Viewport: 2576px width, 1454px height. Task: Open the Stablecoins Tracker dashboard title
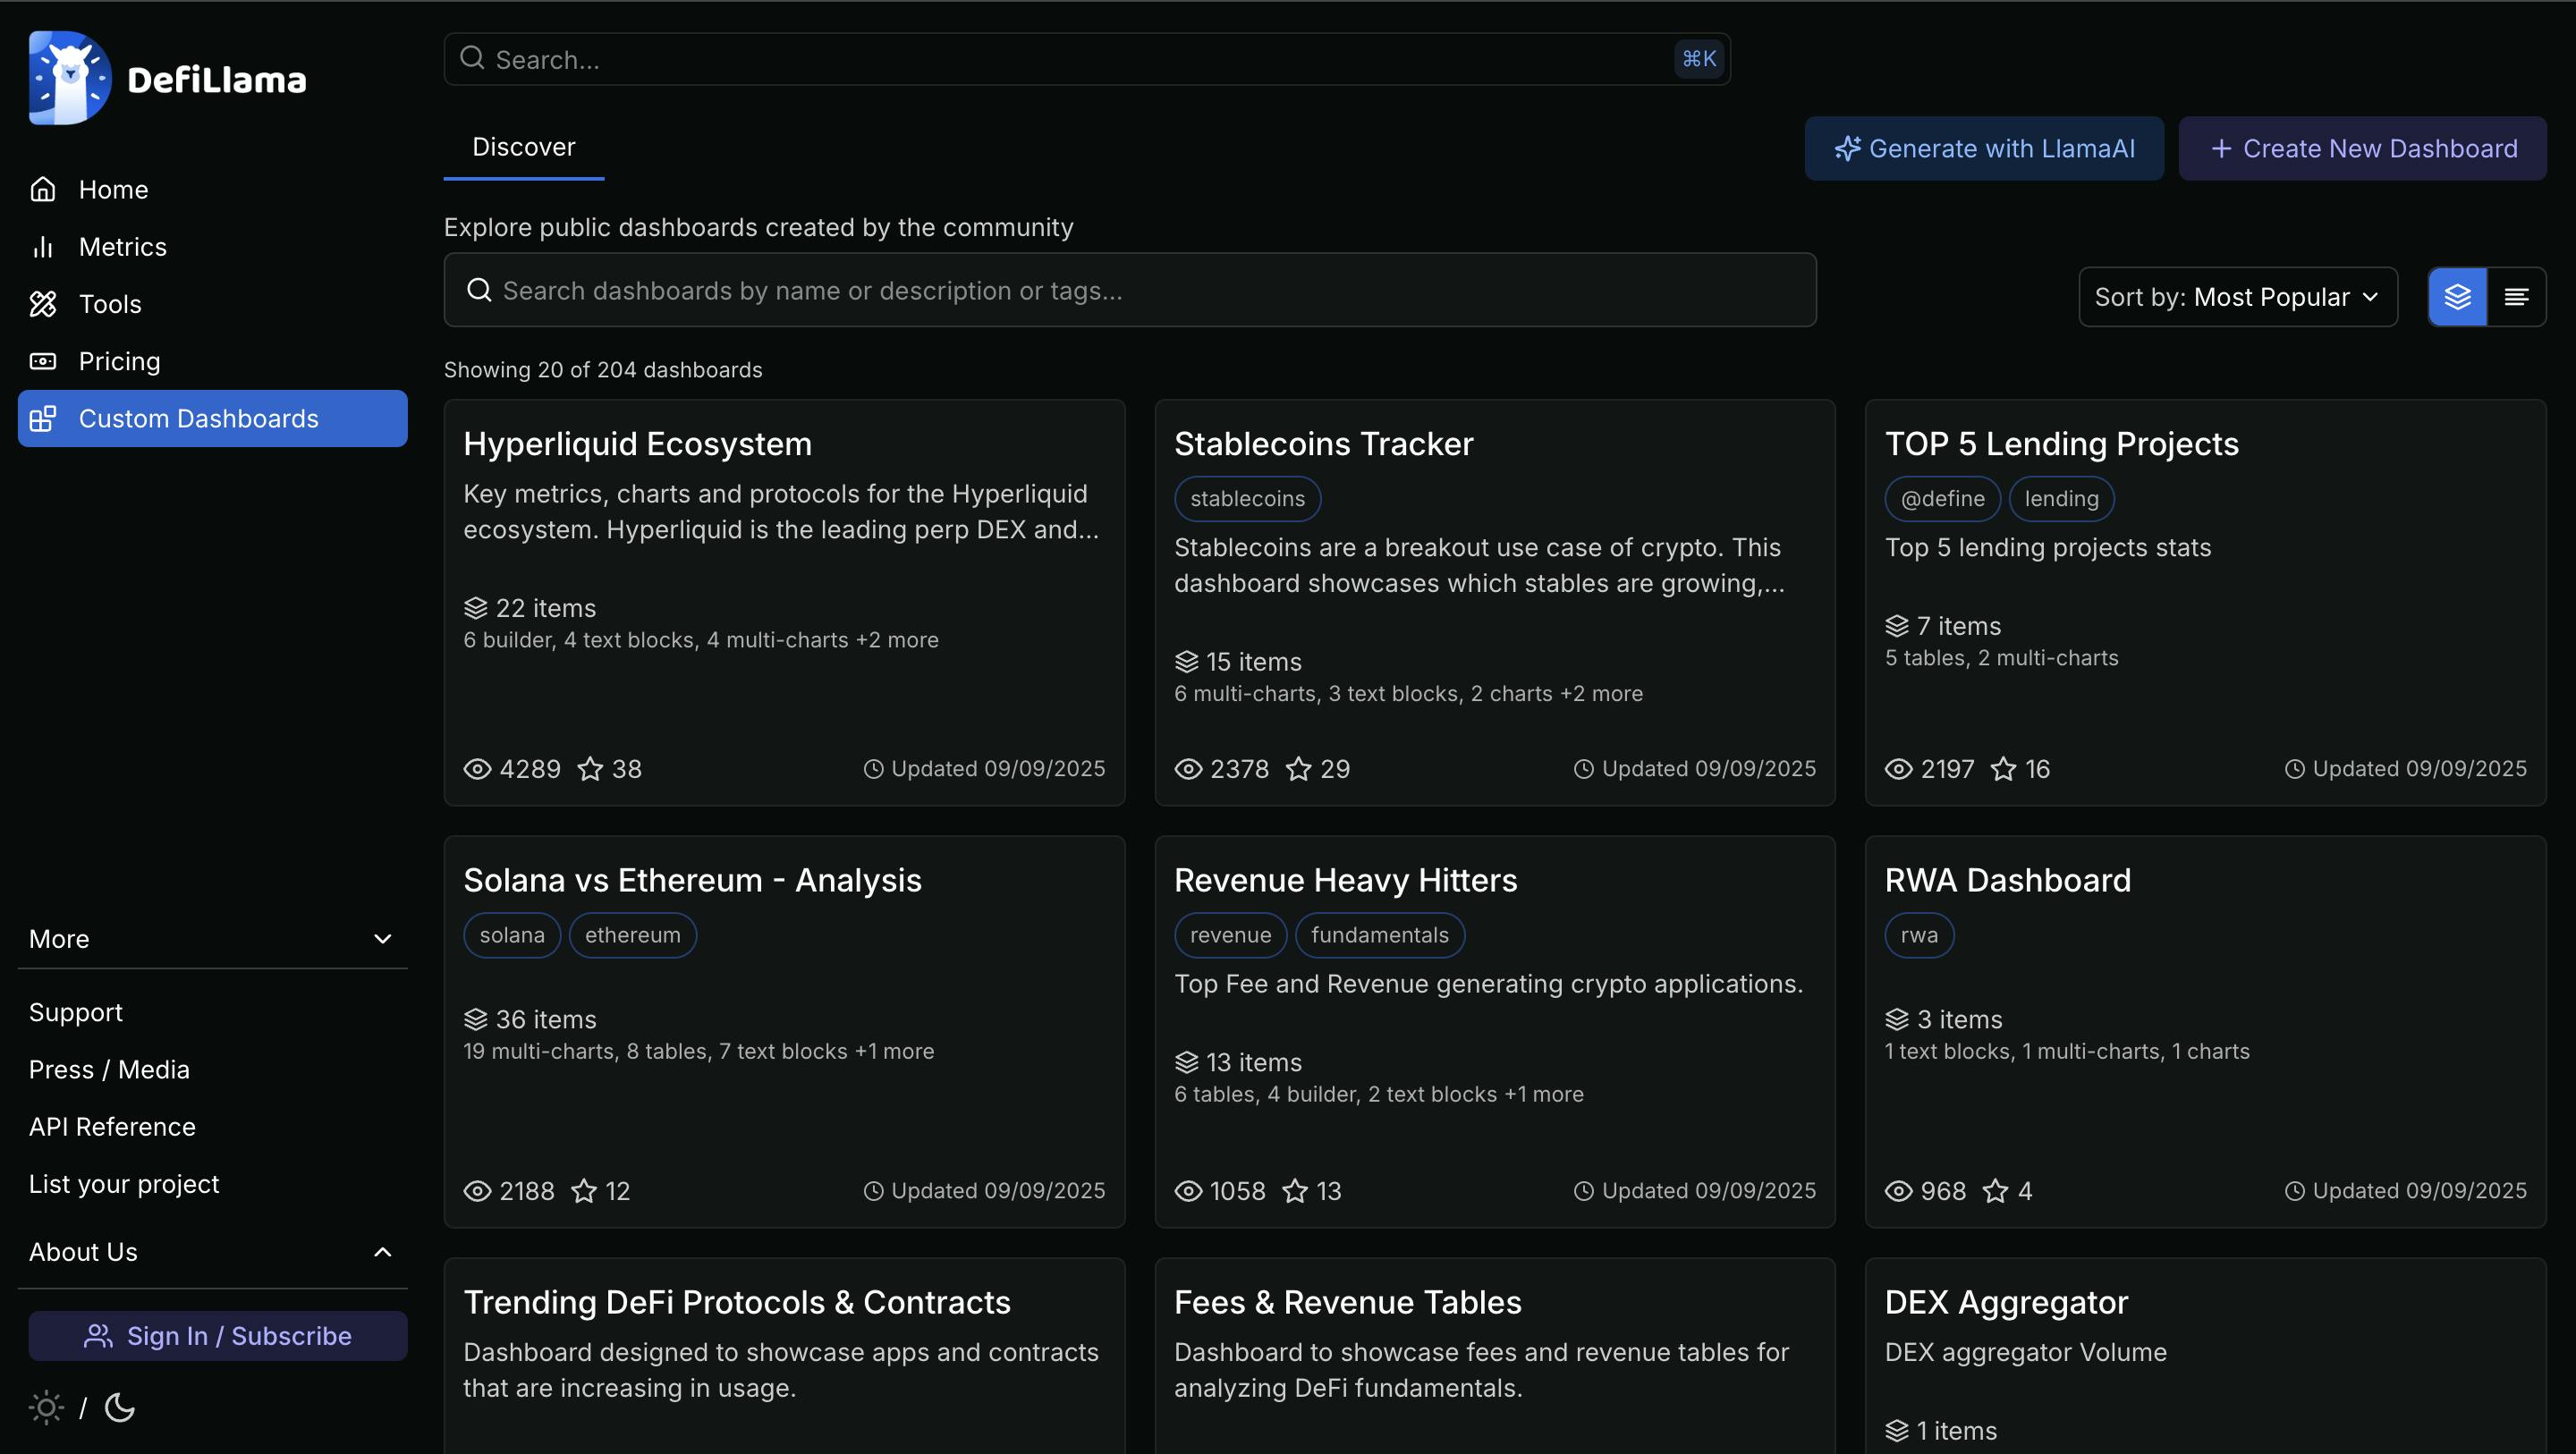[1324, 444]
